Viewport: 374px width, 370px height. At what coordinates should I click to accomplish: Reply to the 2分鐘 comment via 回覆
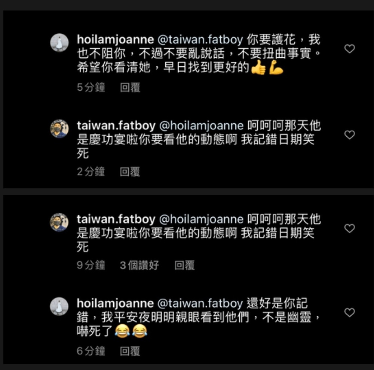[130, 172]
